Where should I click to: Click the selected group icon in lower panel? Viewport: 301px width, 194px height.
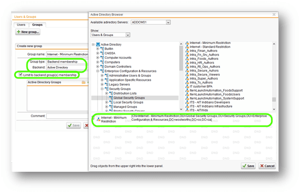[x=99, y=119]
